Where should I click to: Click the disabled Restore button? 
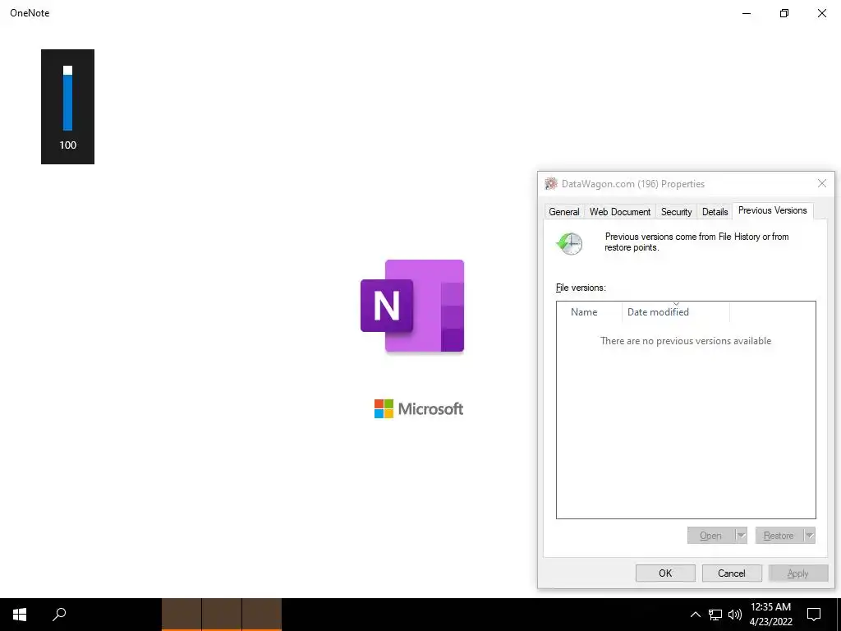[779, 536]
